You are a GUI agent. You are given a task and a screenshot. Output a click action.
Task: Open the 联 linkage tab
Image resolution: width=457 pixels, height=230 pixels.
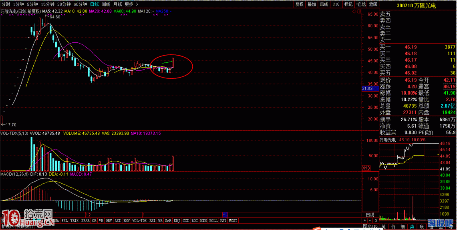[422, 226]
